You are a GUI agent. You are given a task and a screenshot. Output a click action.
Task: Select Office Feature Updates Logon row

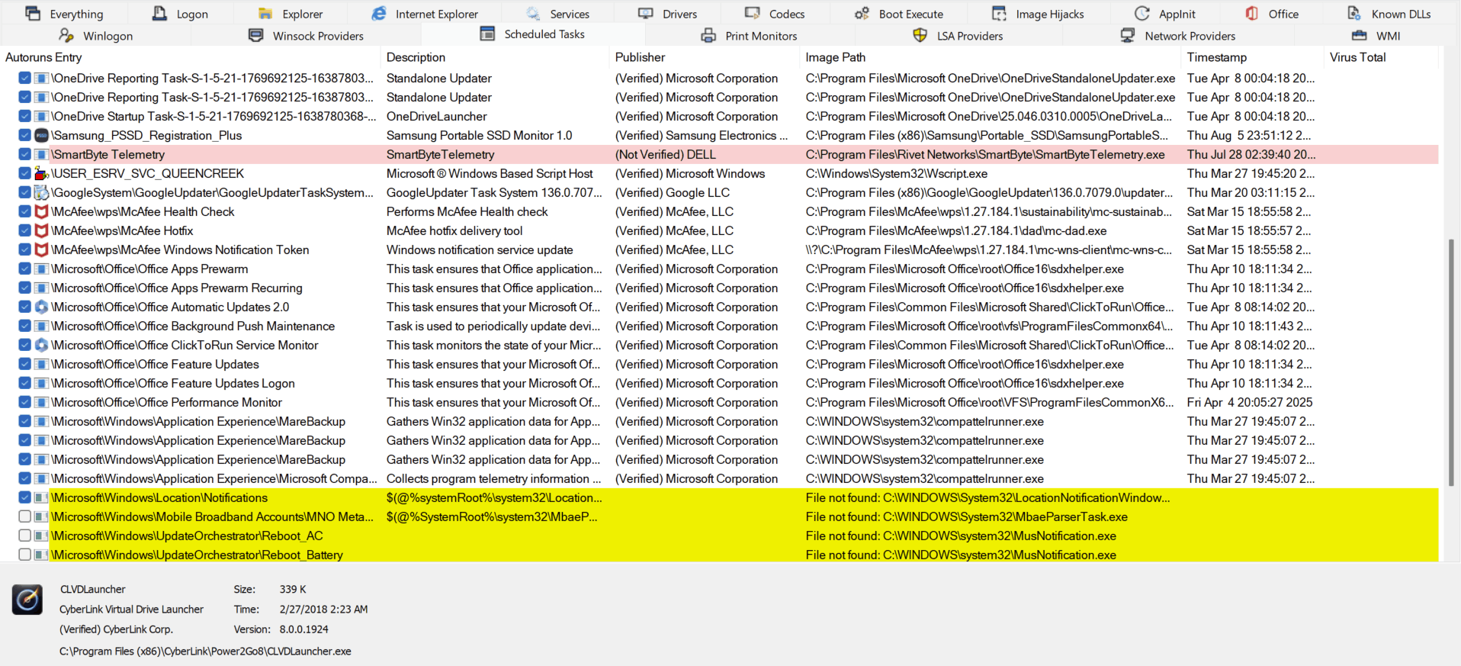point(721,383)
